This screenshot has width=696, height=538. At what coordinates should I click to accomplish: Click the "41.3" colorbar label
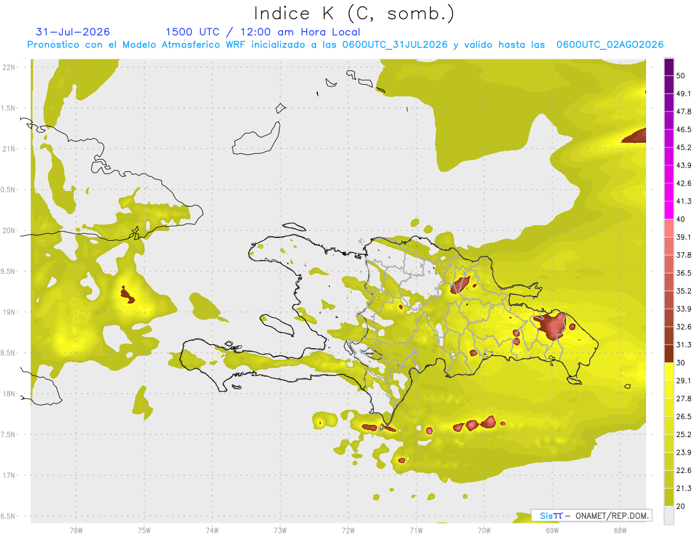pos(684,201)
